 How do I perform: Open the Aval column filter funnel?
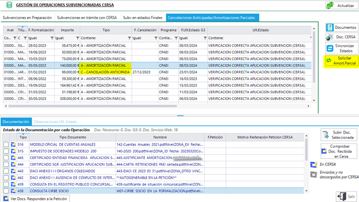[x=15, y=38]
